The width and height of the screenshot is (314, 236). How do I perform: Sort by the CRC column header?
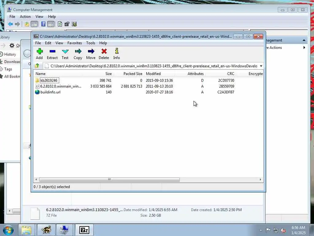pyautogui.click(x=220, y=74)
